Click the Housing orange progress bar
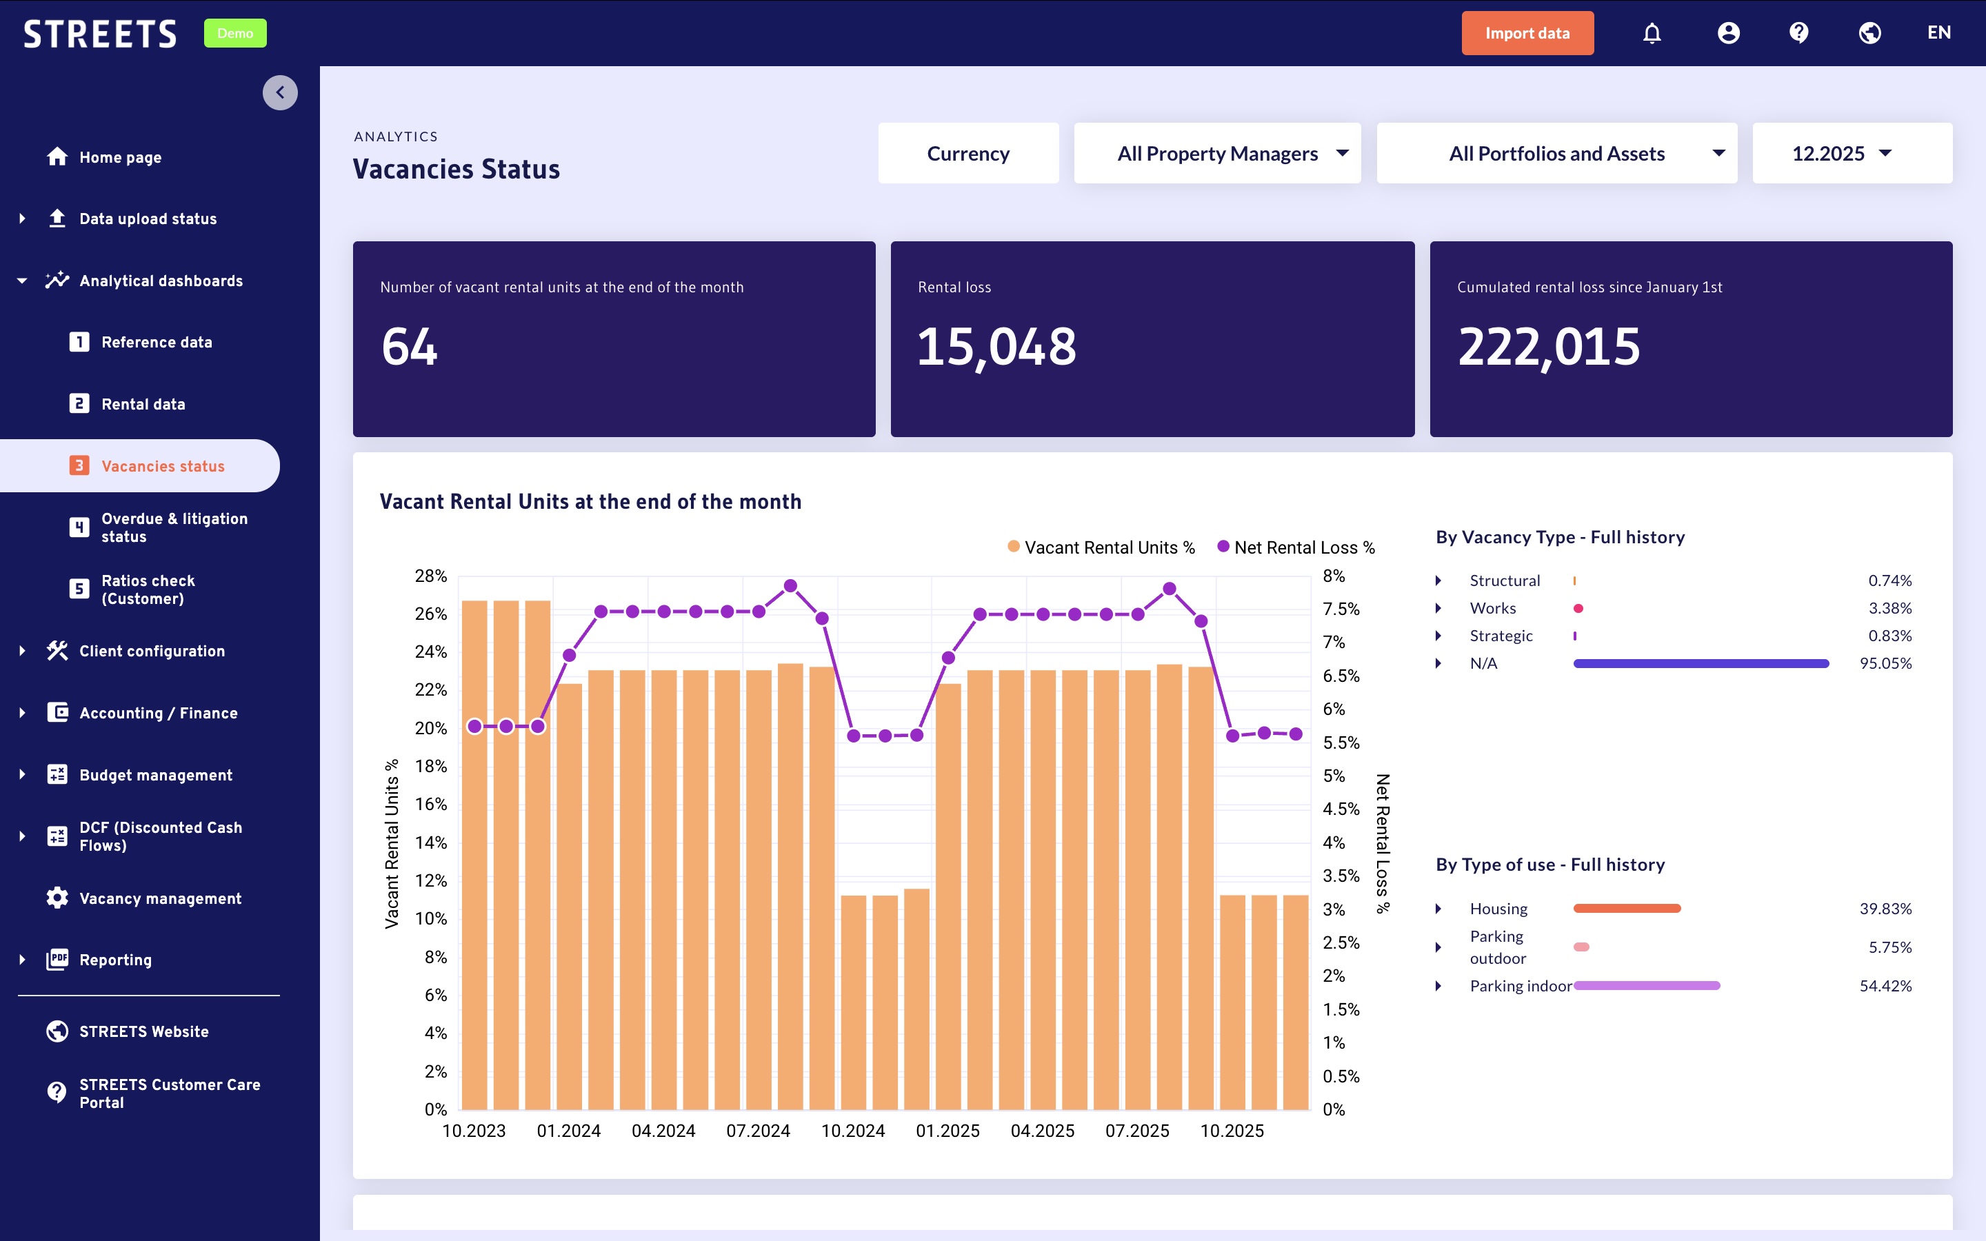 [x=1627, y=909]
